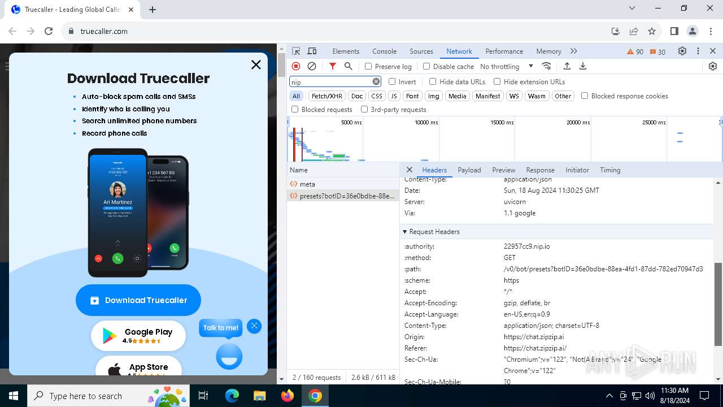
Task: Open DevTools three-dot customize menu
Action: [698, 51]
